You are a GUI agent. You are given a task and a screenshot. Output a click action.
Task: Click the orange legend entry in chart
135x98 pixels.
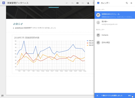90,45
